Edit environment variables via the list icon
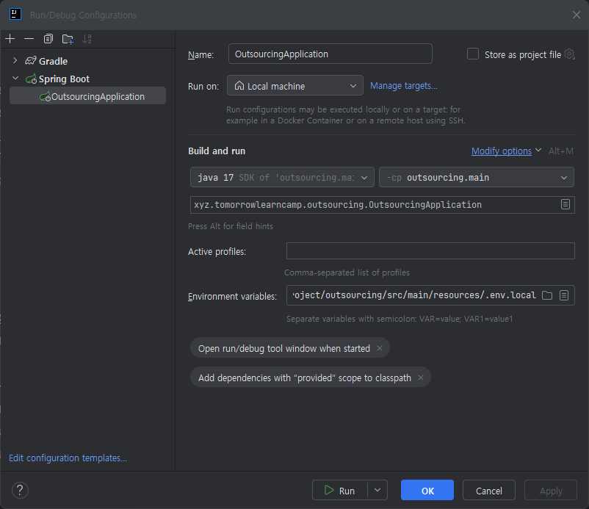Screen dimensions: 589x509 [x=564, y=295]
